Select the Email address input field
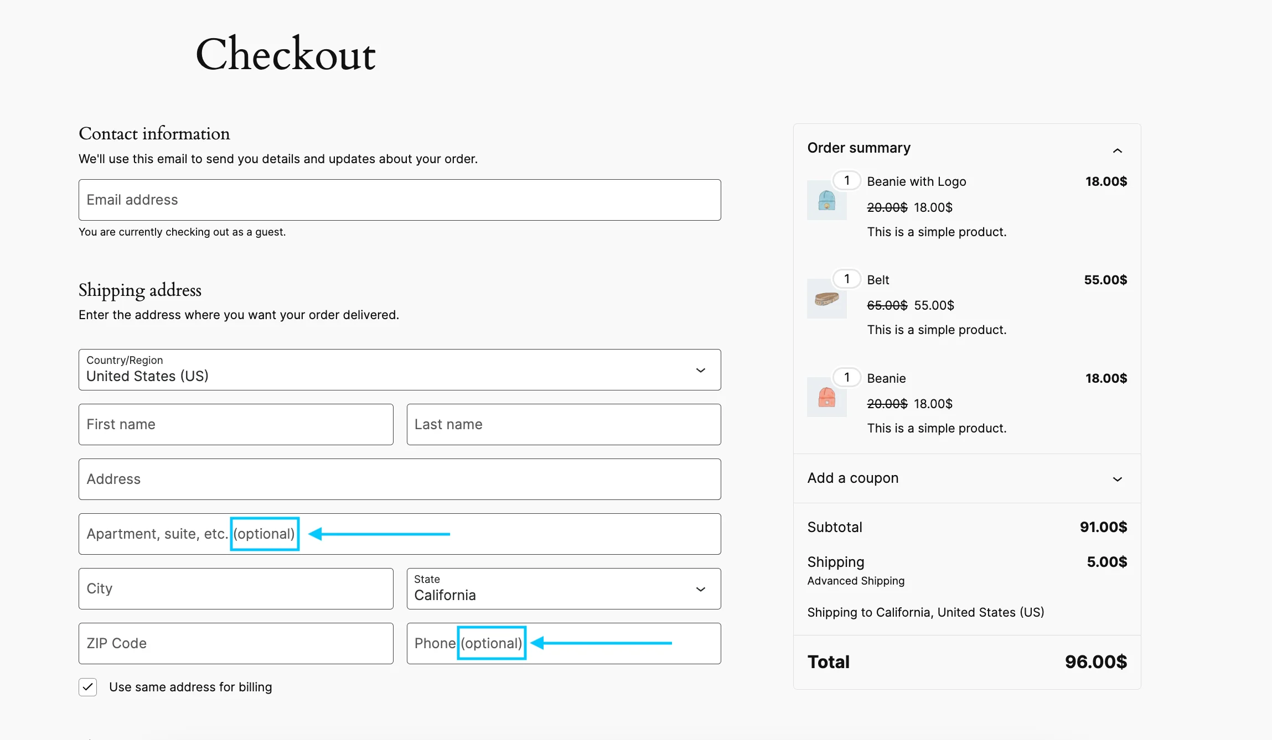This screenshot has width=1272, height=740. 399,199
